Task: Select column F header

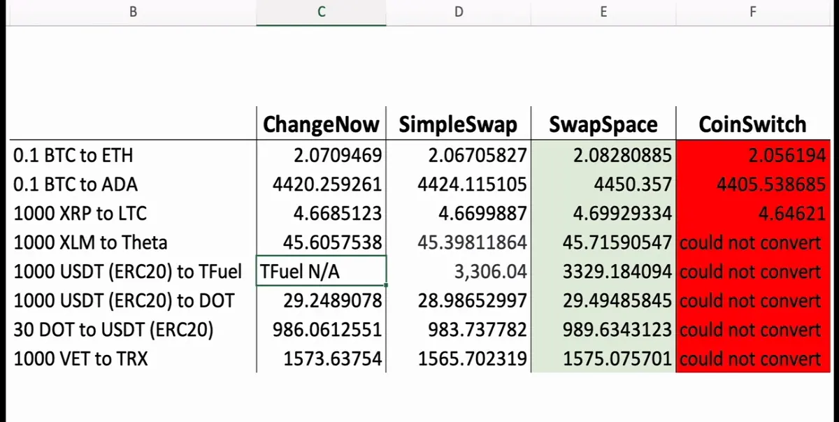Action: pos(753,13)
